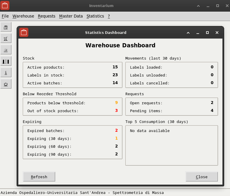The width and height of the screenshot is (230, 196).
Task: Open the question mark help menu
Action: (x=109, y=16)
